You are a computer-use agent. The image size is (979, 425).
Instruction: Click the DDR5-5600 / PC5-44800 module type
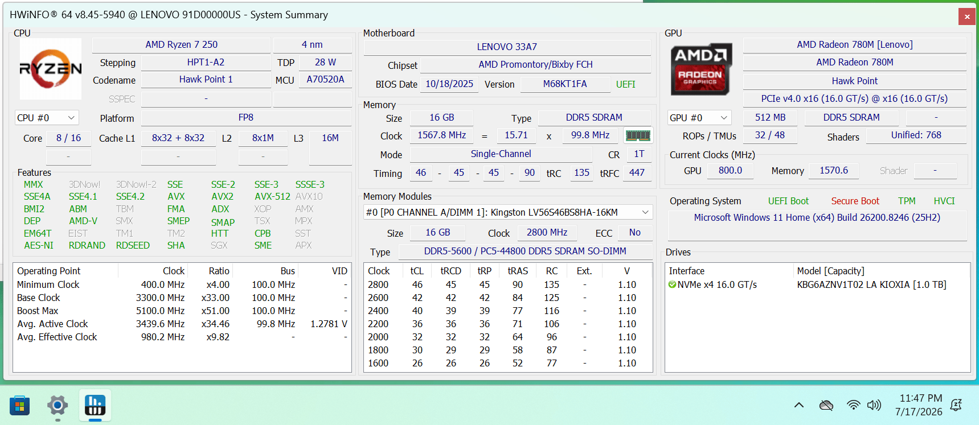[525, 251]
